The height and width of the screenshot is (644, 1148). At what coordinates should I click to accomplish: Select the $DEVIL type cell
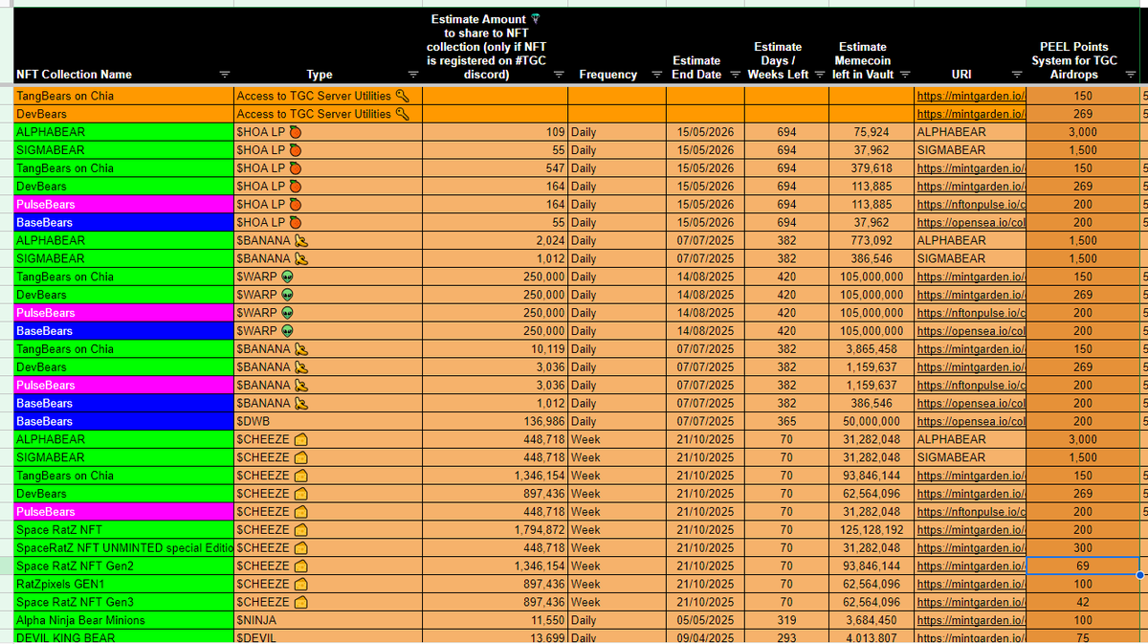click(x=328, y=637)
